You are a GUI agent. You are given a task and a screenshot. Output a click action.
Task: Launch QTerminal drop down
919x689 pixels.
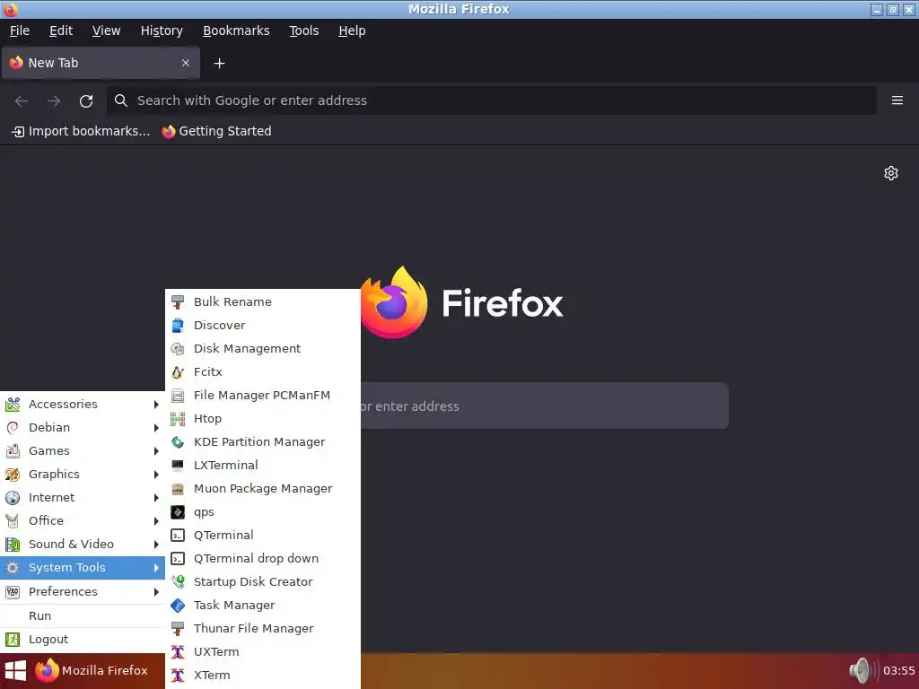tap(263, 559)
